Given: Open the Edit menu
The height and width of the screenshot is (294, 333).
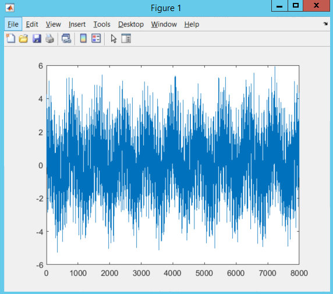Looking at the screenshot, I should tap(32, 24).
